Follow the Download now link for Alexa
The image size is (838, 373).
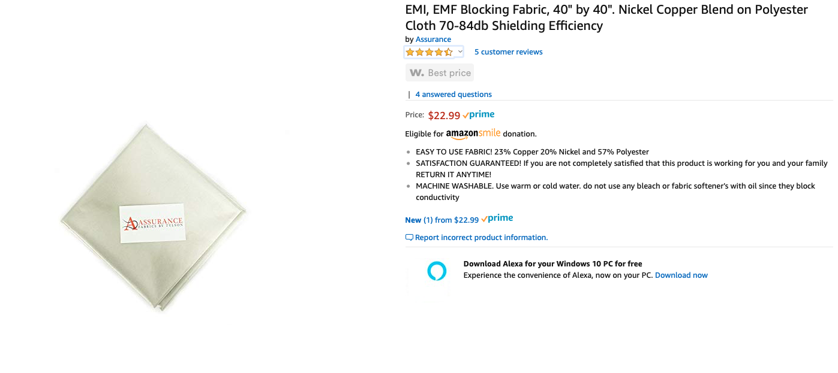681,275
